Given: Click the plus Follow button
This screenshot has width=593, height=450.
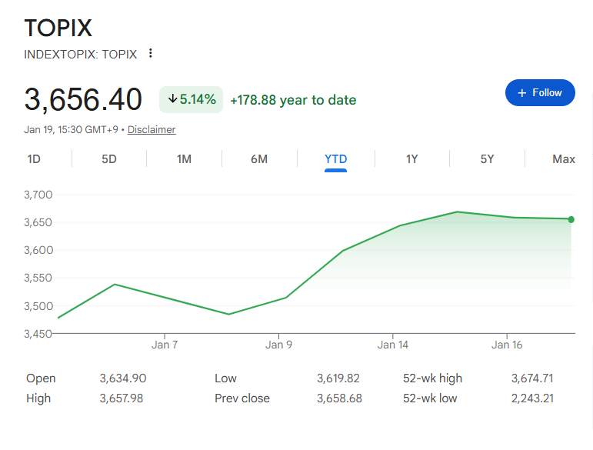Looking at the screenshot, I should pos(540,92).
